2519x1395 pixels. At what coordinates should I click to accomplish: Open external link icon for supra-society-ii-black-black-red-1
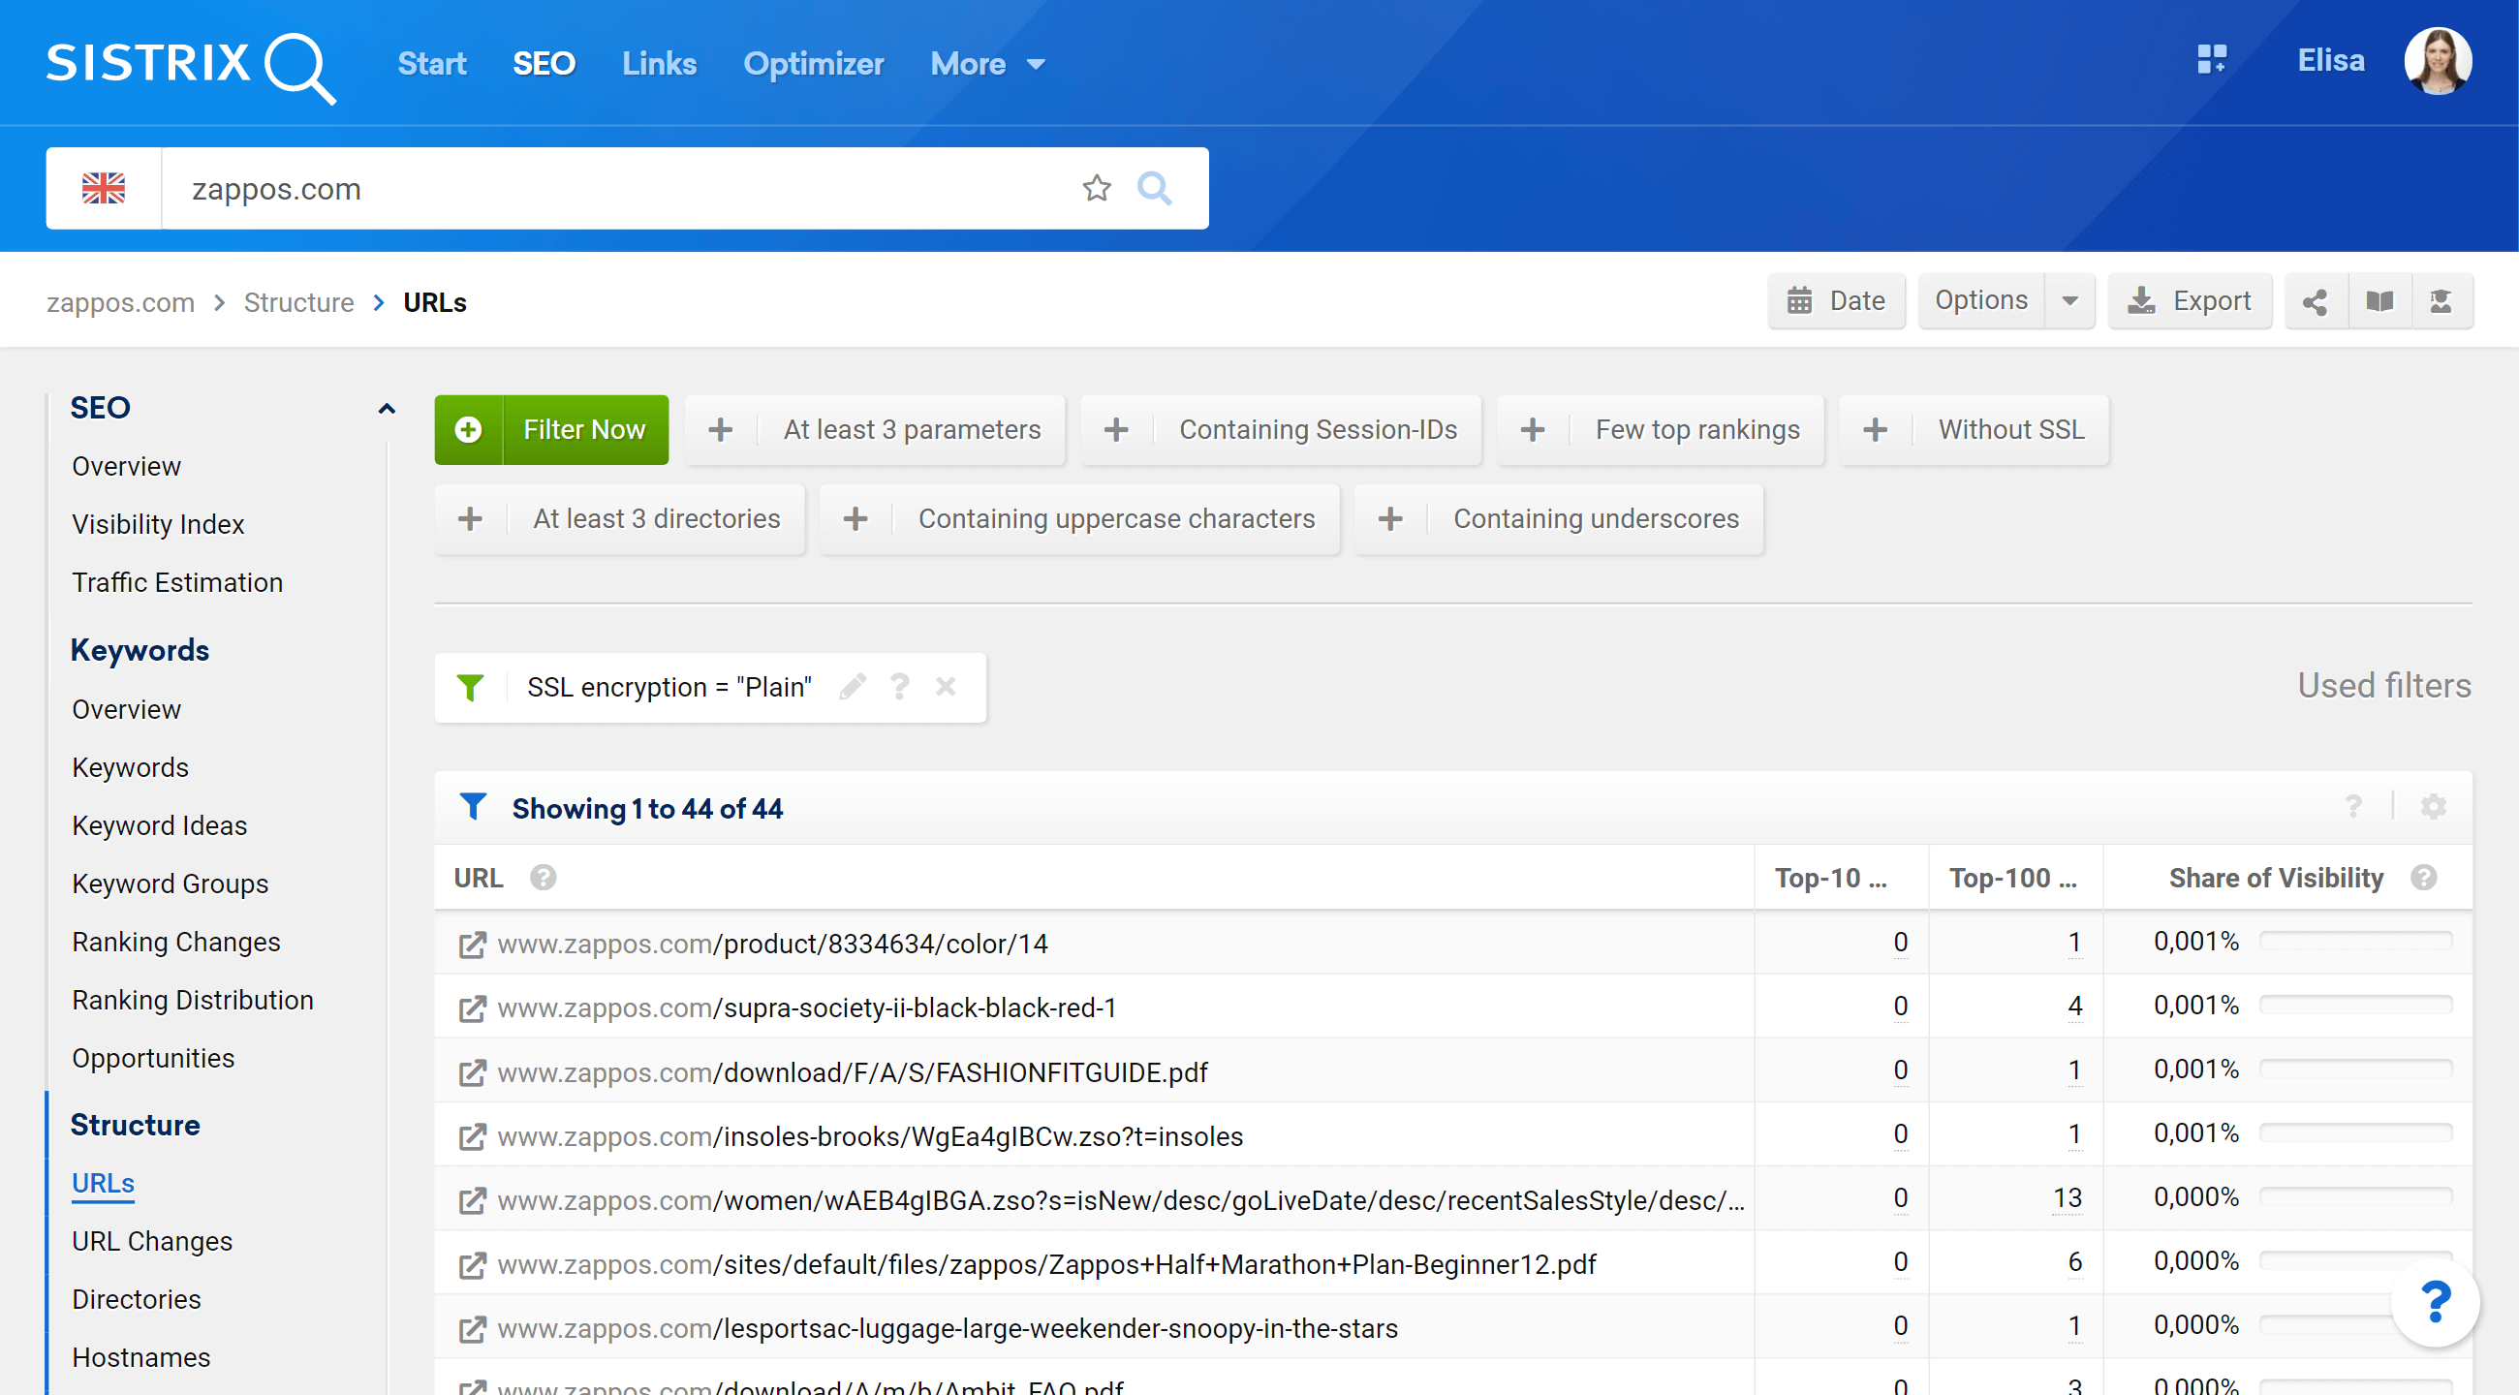(473, 1007)
